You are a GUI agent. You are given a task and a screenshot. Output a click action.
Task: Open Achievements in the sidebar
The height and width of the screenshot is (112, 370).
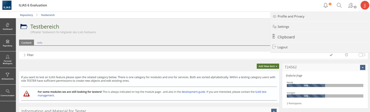tap(8, 76)
